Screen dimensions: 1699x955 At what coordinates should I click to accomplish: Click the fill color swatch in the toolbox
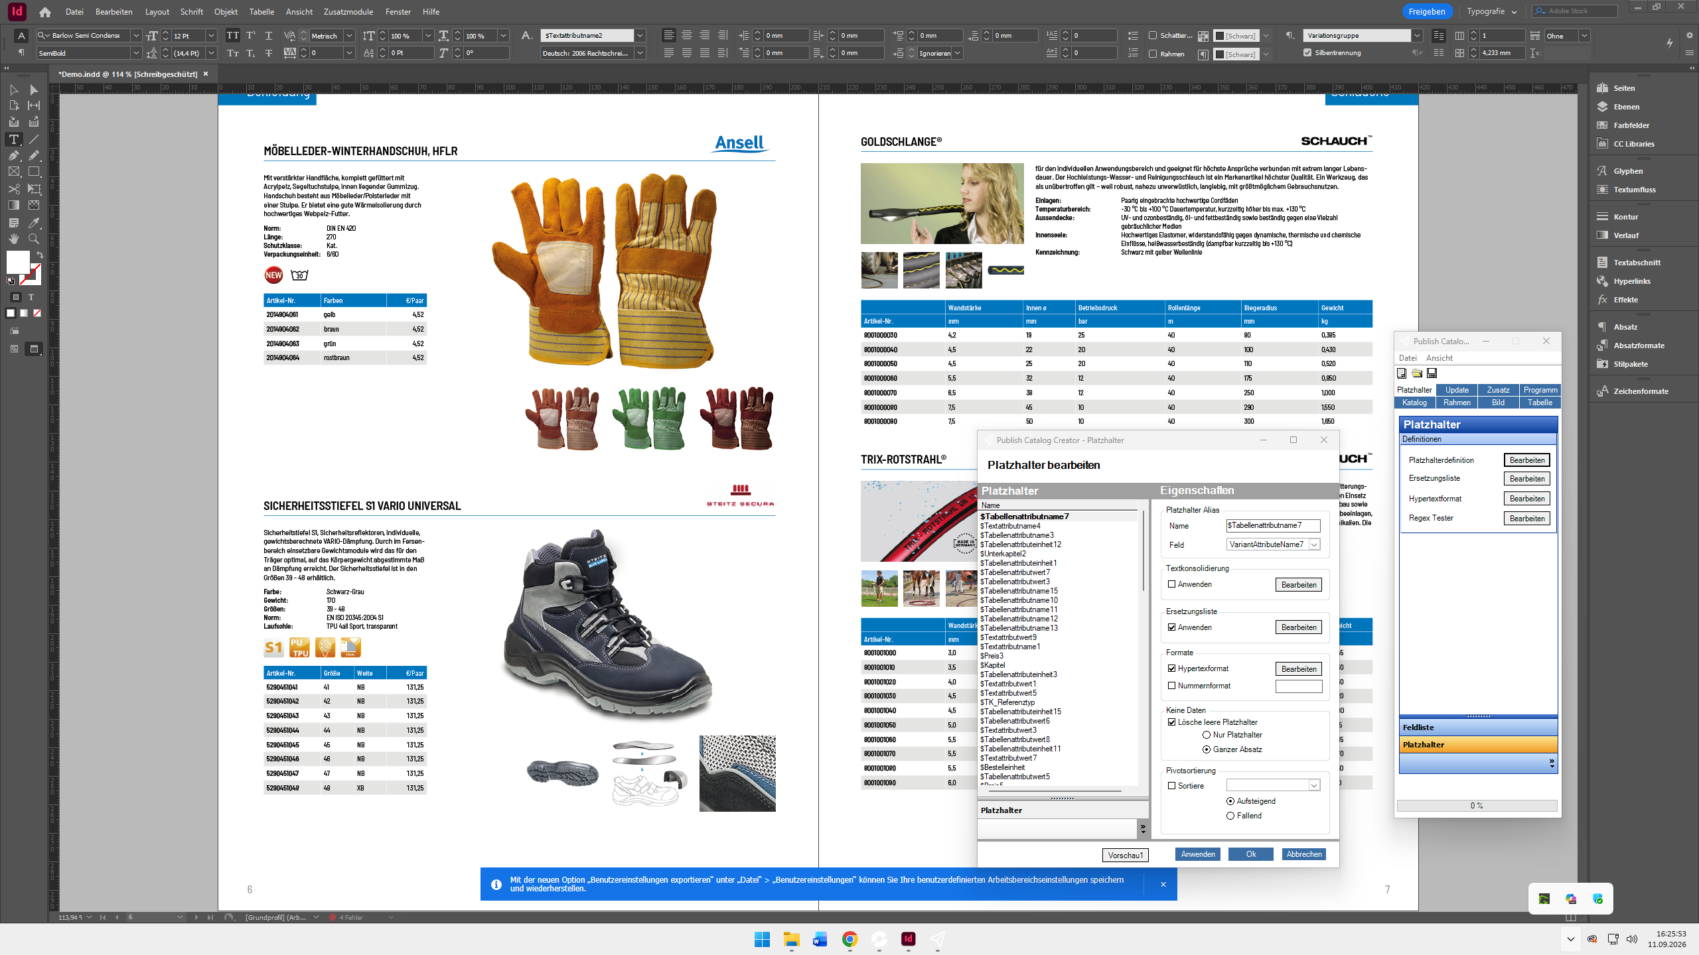point(18,262)
